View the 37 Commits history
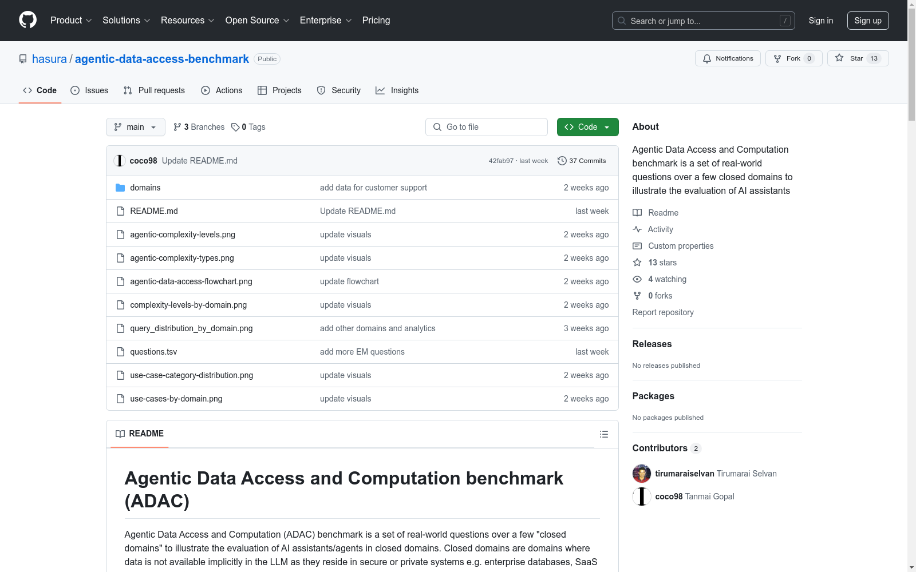The image size is (916, 572). coord(582,161)
